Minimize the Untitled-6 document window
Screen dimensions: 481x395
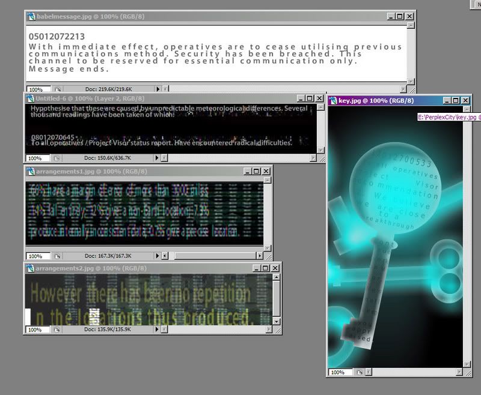pos(300,98)
